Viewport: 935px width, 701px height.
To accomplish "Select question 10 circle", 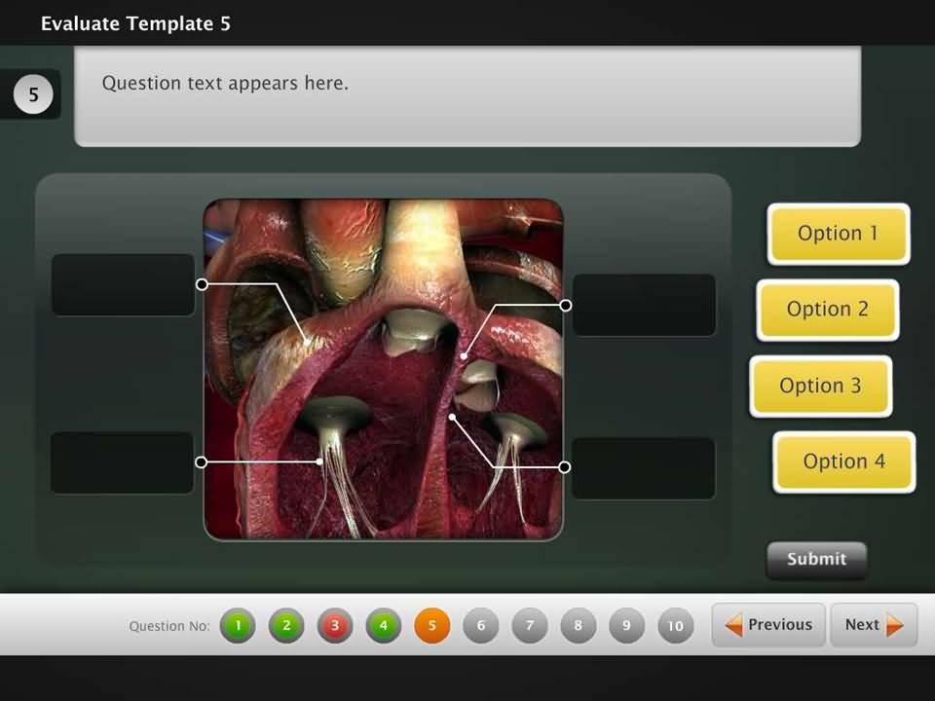I will 676,625.
